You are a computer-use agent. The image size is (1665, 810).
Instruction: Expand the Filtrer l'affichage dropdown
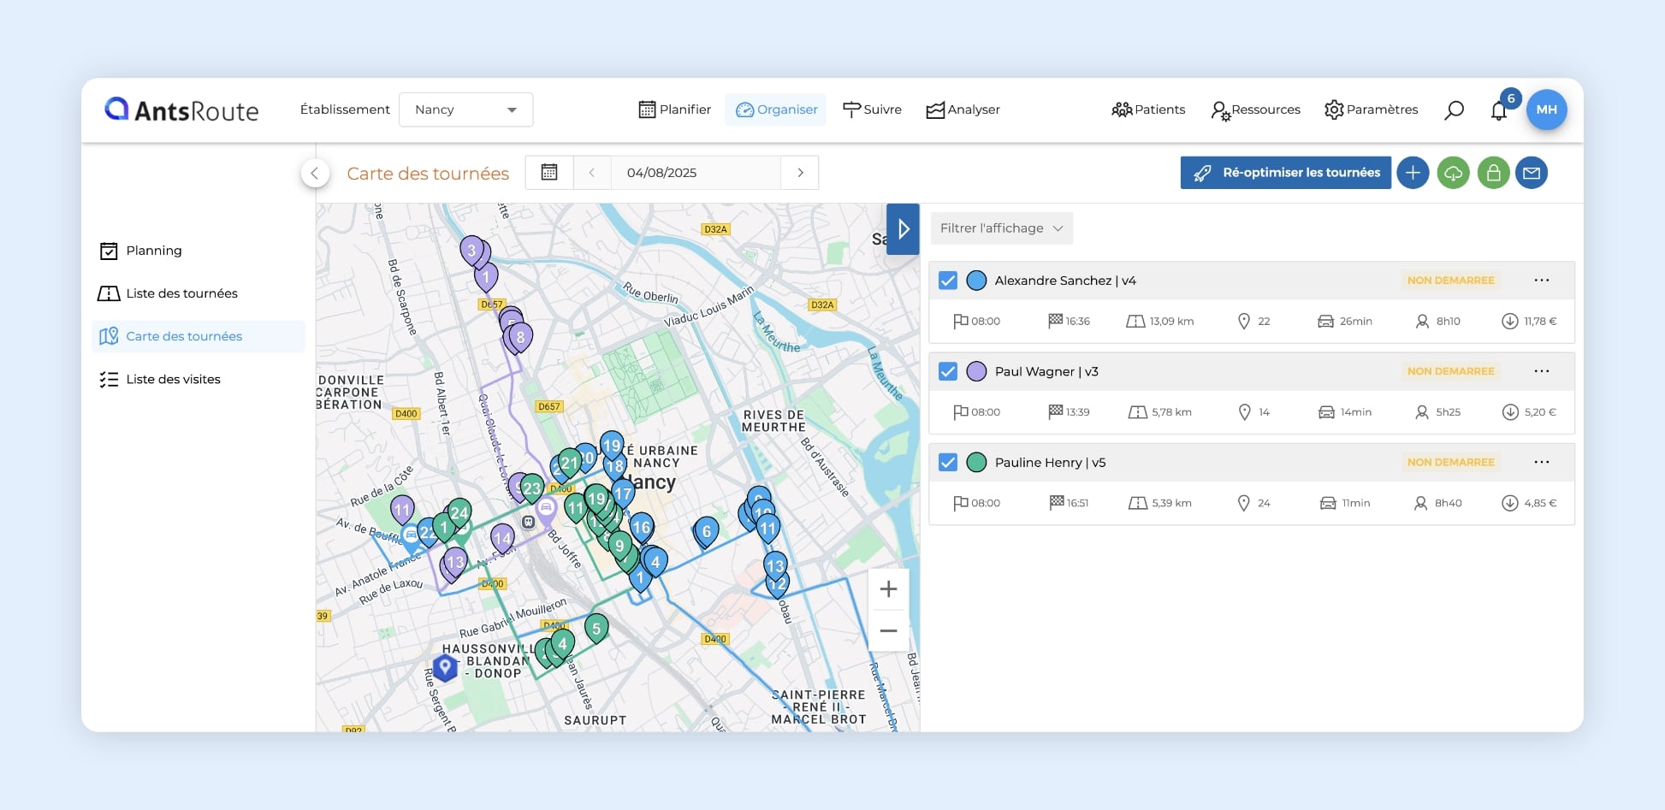point(1001,228)
